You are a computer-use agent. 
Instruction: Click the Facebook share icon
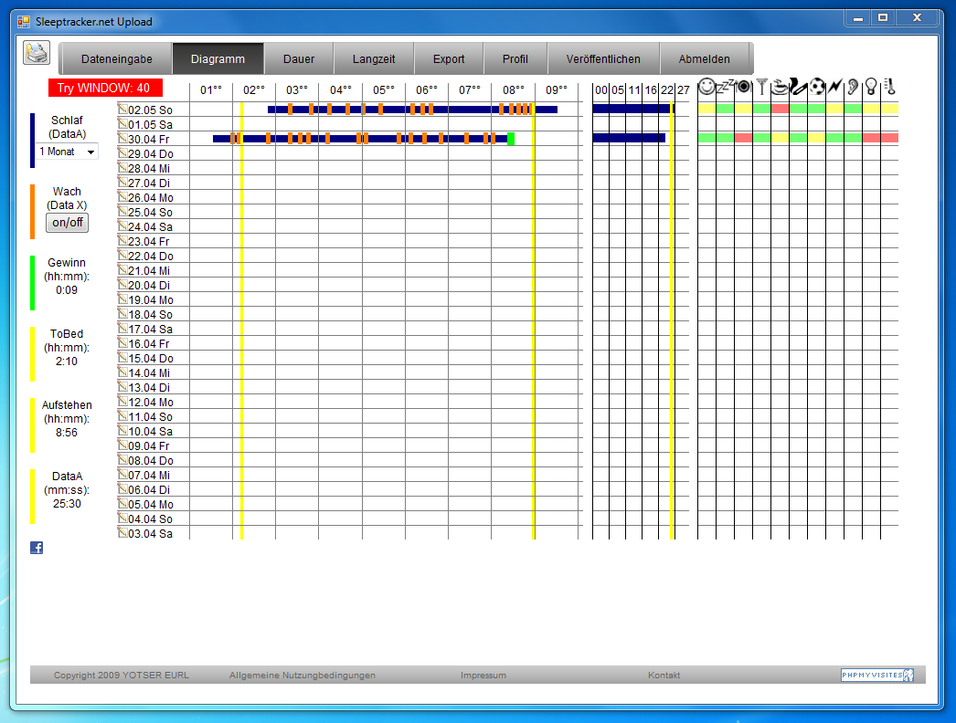[x=37, y=548]
